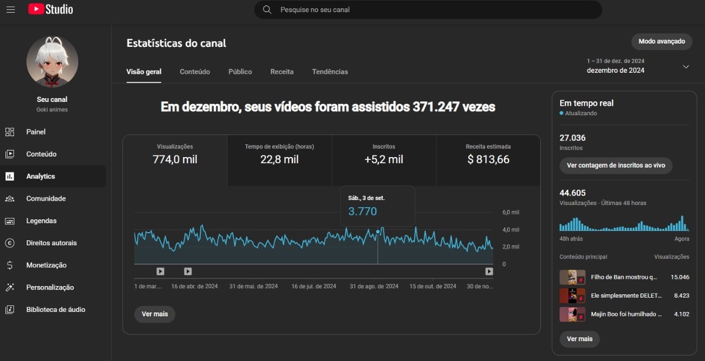Open Conteúdo from the sidebar
Image resolution: width=705 pixels, height=361 pixels.
pyautogui.click(x=41, y=154)
